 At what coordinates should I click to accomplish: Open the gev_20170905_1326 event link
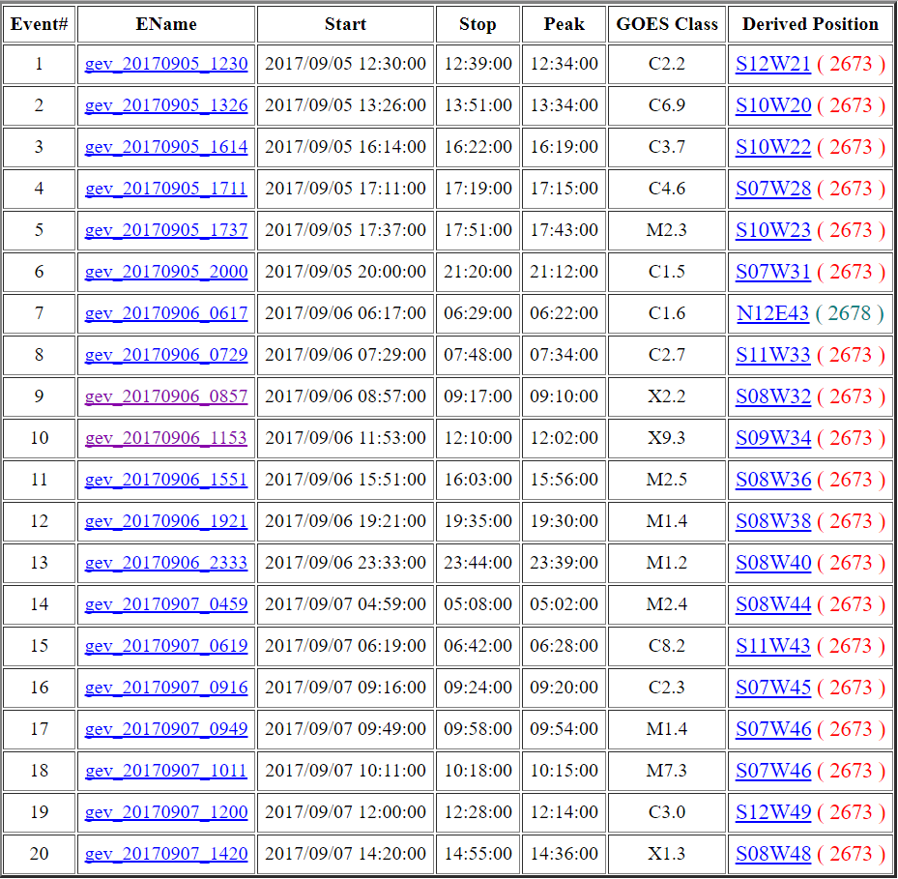point(166,105)
